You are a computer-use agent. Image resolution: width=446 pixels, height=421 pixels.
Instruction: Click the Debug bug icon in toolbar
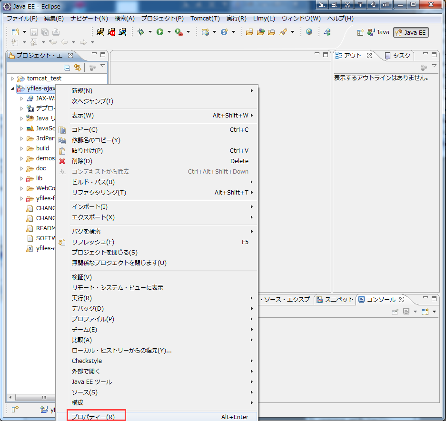pyautogui.click(x=140, y=32)
